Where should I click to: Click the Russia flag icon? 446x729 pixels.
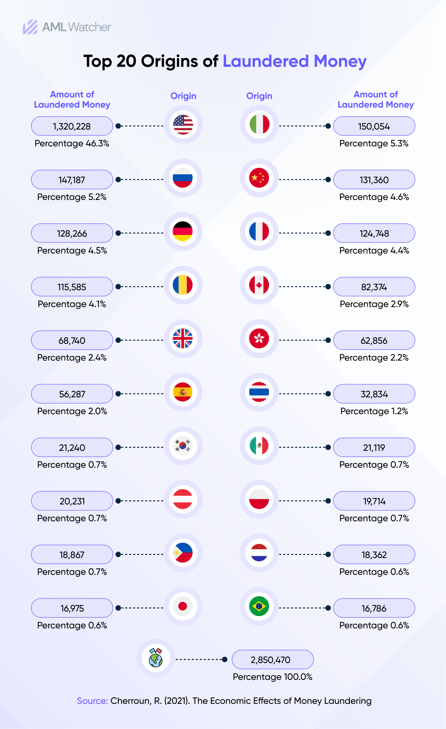tap(183, 178)
